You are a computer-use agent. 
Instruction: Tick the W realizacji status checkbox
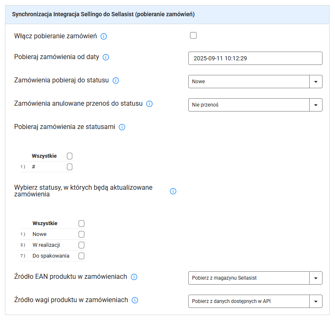pyautogui.click(x=81, y=245)
